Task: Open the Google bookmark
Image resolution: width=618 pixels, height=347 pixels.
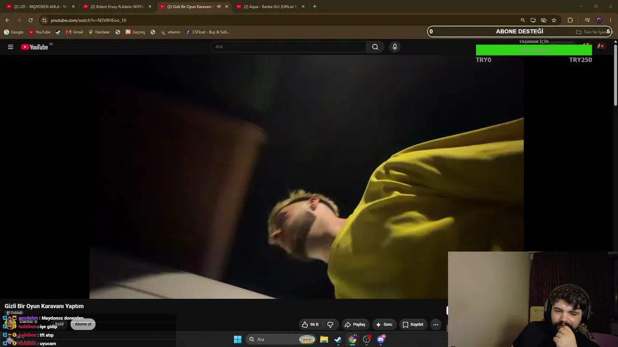Action: coord(14,32)
